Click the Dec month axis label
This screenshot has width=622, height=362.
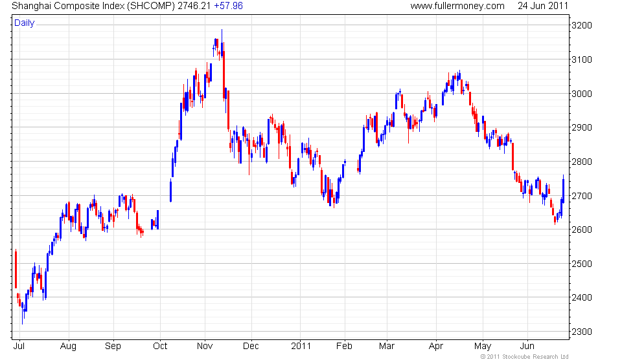(251, 346)
